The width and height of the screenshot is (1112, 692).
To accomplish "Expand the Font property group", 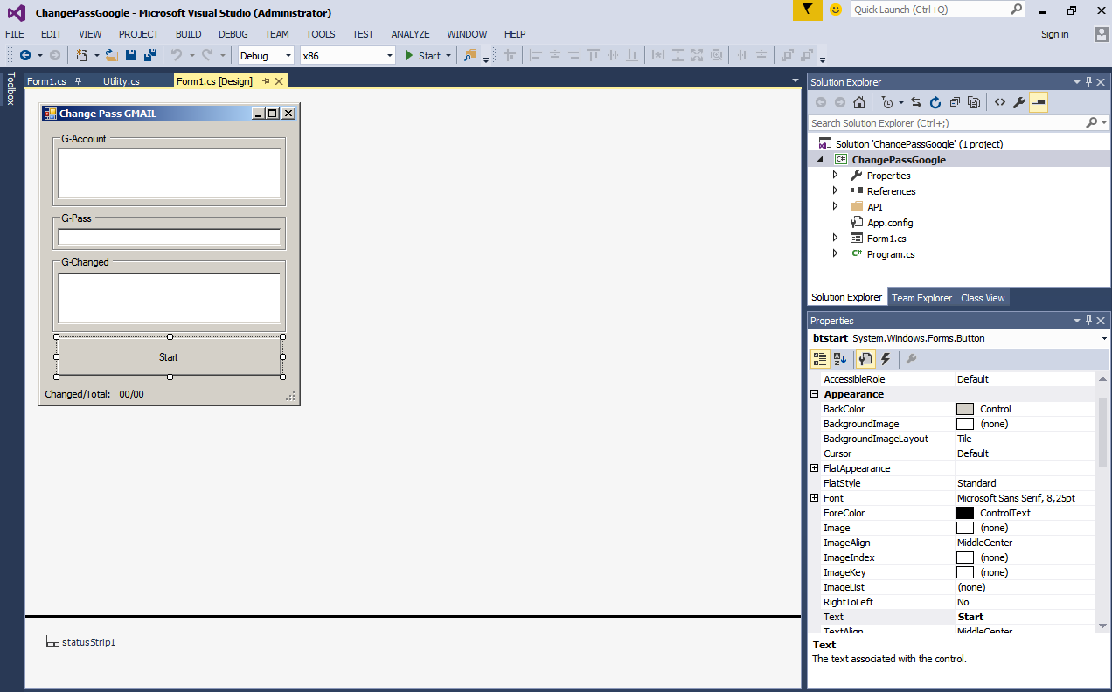I will (x=815, y=498).
